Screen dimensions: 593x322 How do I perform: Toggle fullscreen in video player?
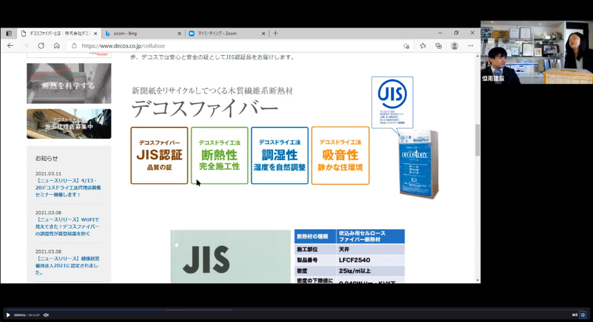tap(583, 315)
